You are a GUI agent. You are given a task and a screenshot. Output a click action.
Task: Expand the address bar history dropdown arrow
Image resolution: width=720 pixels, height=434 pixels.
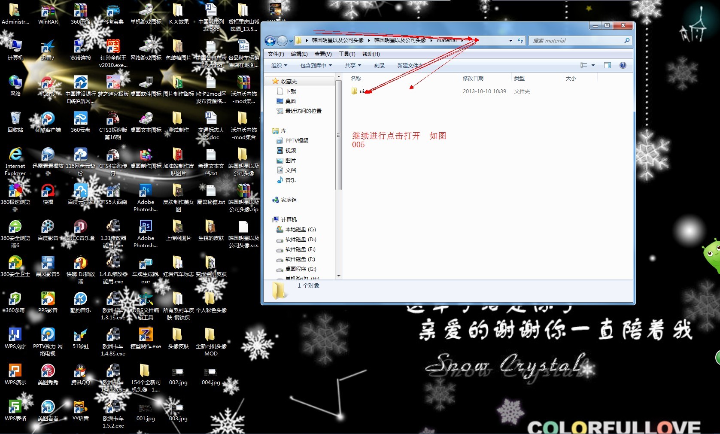(x=510, y=41)
